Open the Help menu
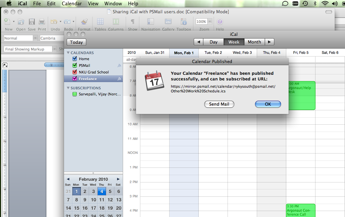The image size is (345, 217). [133, 4]
